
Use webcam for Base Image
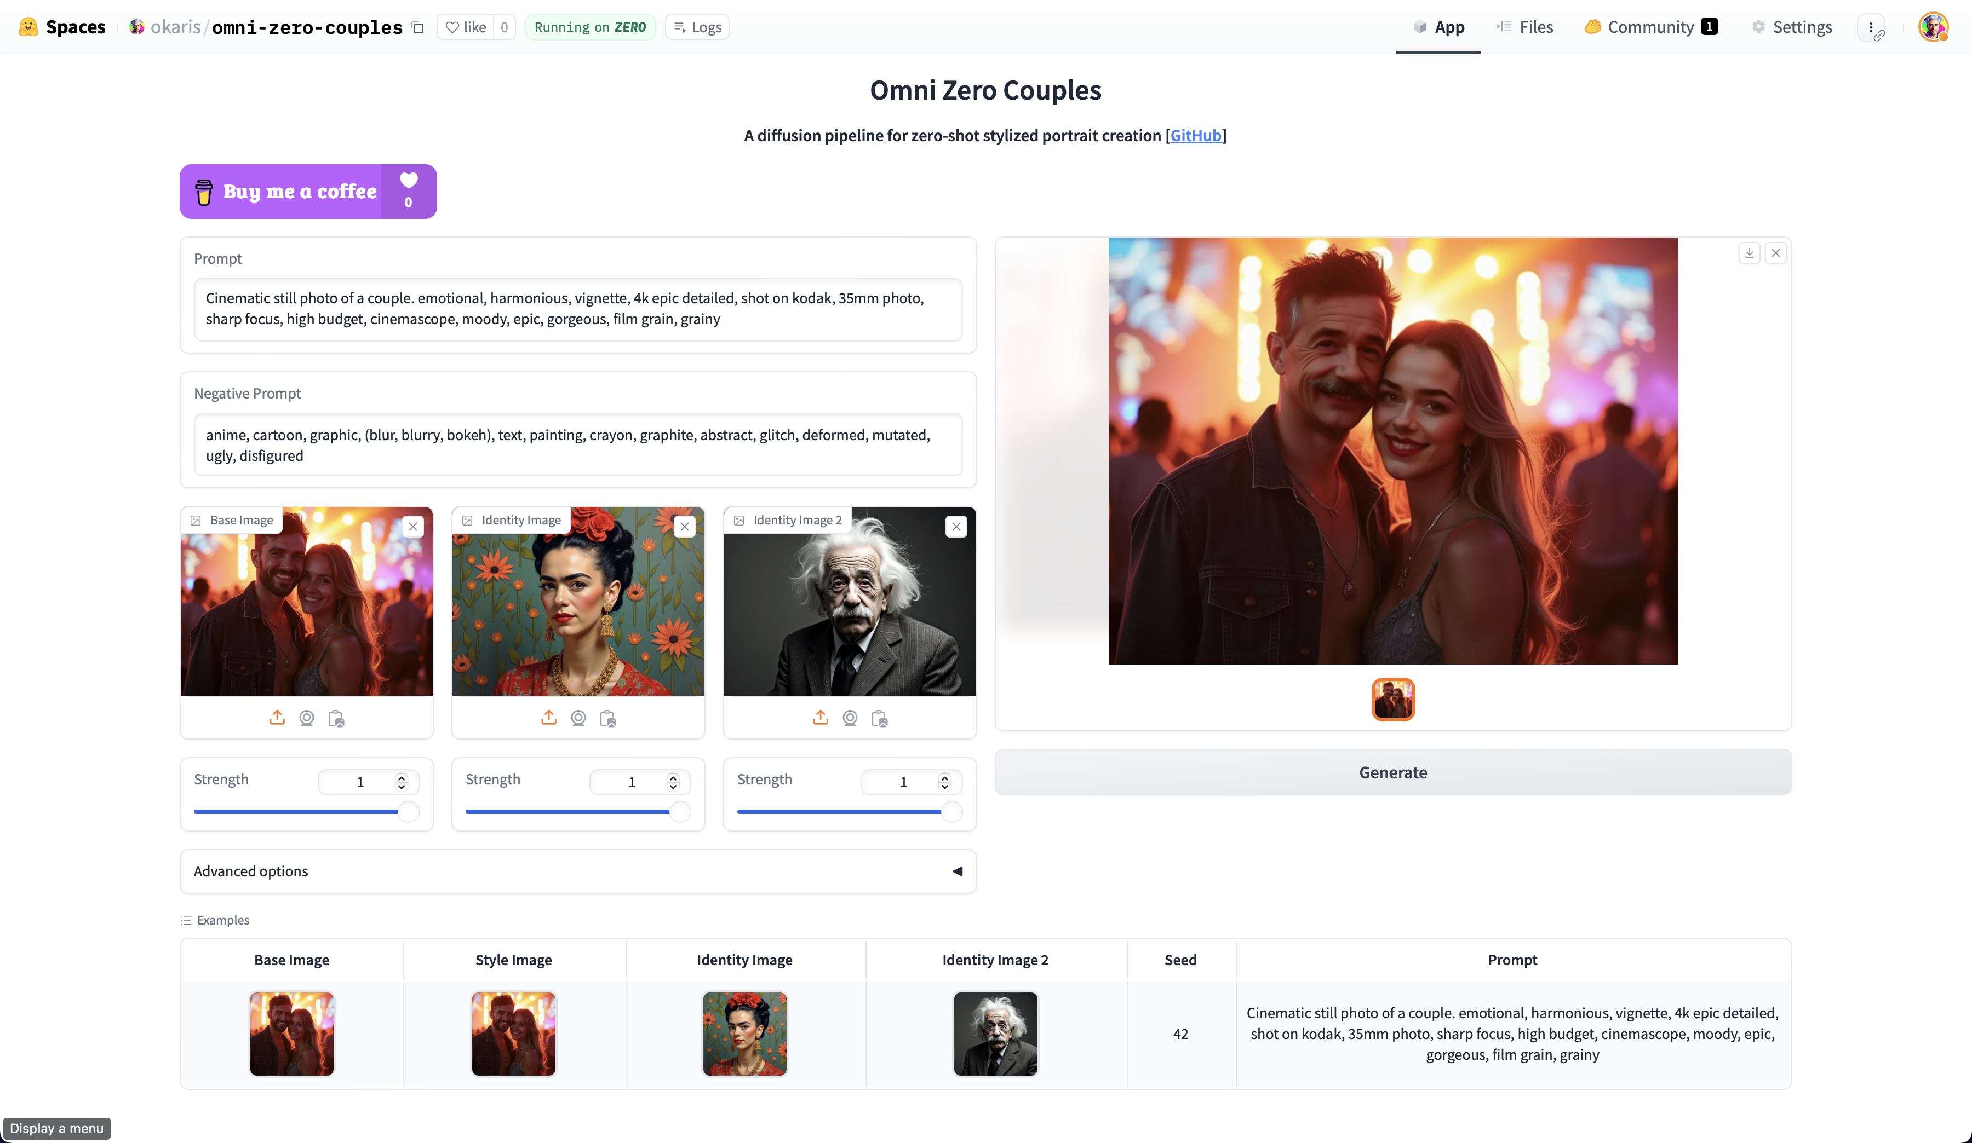coord(307,718)
